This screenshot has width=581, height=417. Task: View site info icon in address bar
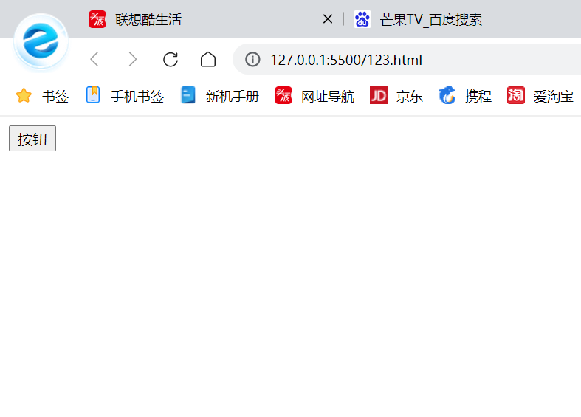[252, 59]
